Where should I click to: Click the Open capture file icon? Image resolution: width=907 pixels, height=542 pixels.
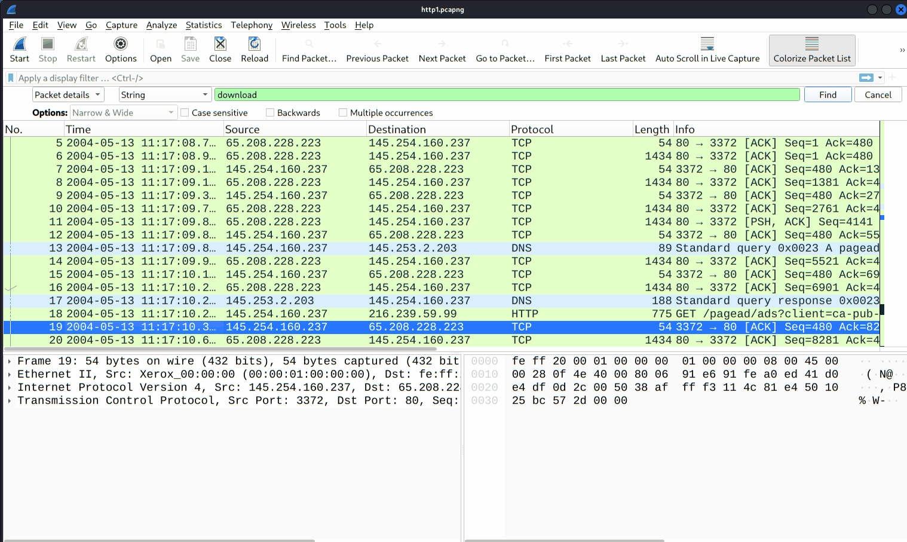click(160, 44)
